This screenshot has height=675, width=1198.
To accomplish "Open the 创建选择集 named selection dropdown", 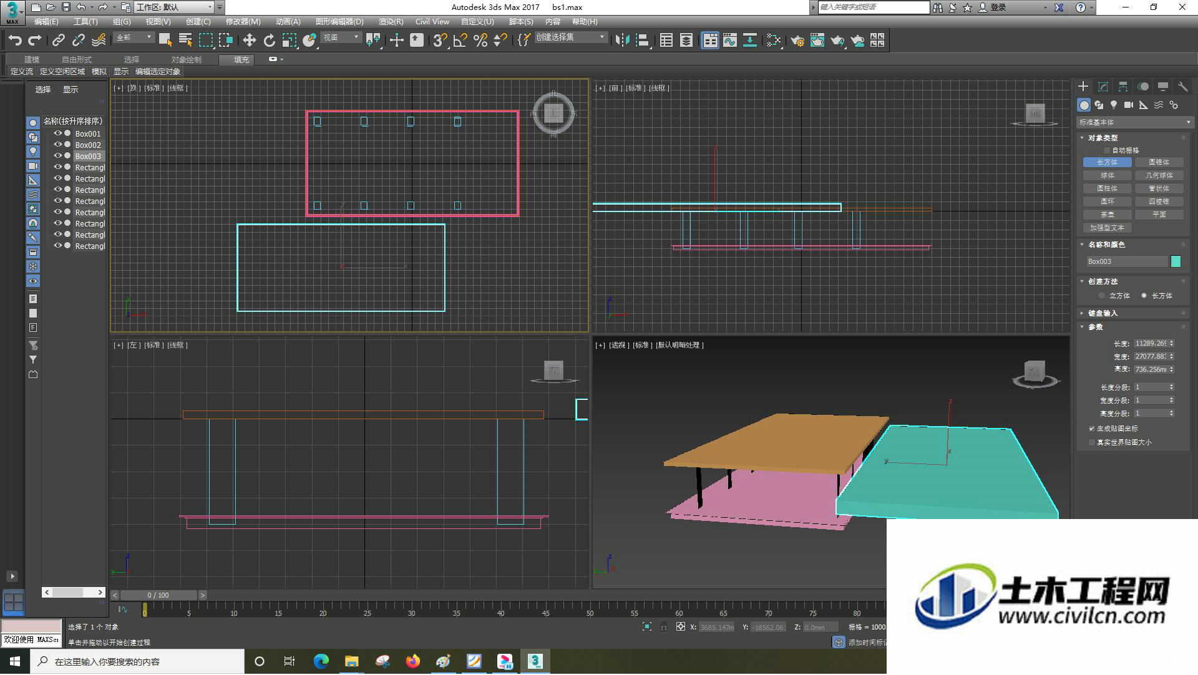I will pos(571,37).
